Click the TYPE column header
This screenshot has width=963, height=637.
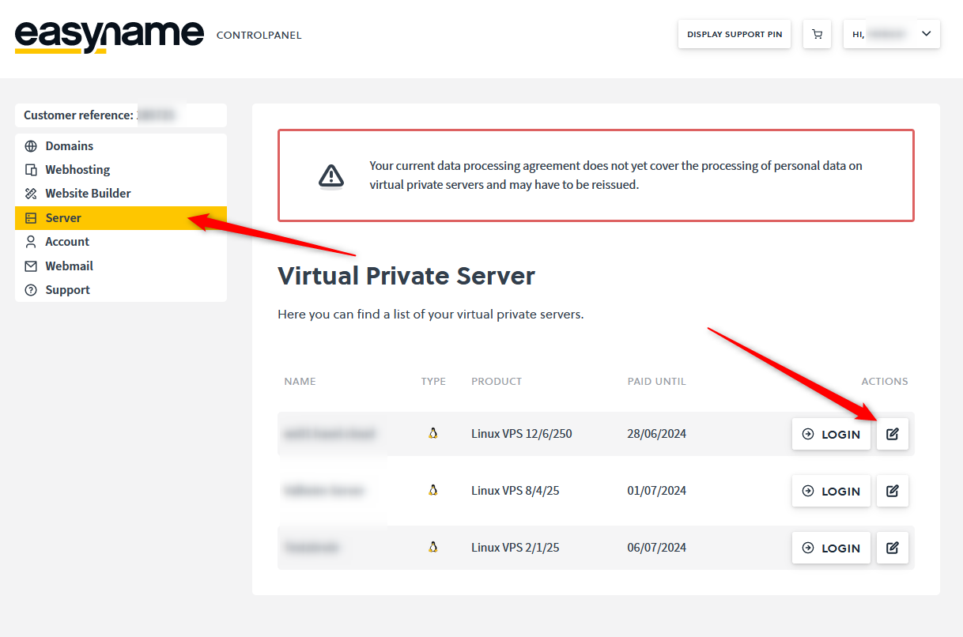click(x=433, y=381)
